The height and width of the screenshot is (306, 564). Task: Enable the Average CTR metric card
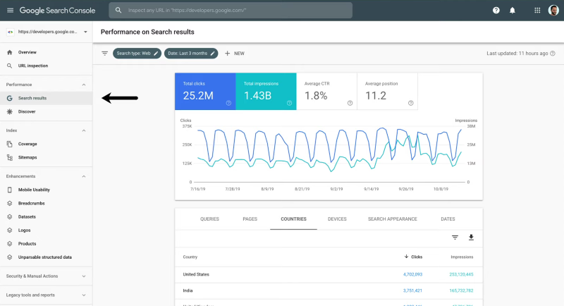click(326, 91)
